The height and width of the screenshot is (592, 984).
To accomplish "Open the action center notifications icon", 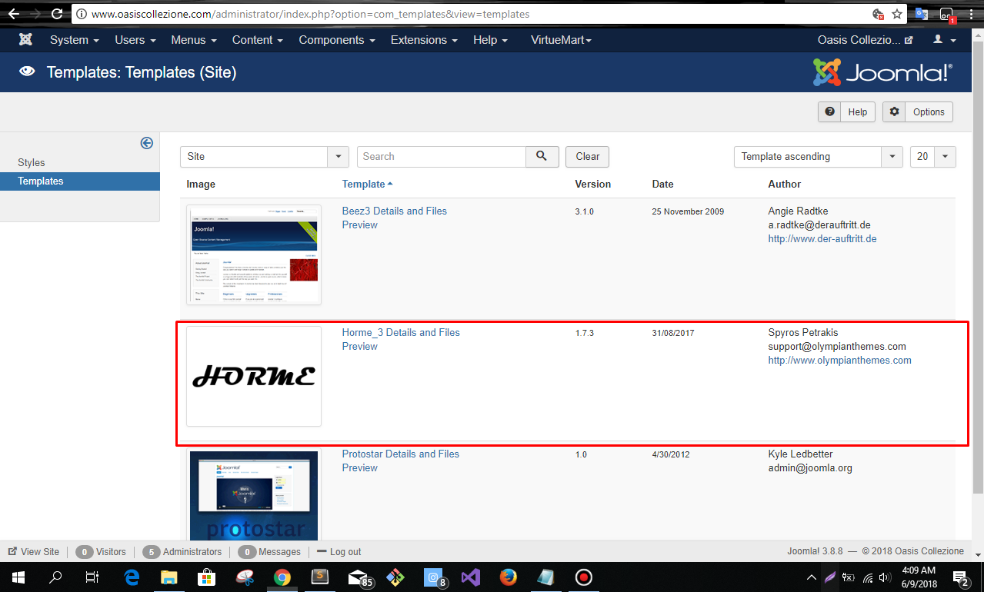I will tap(960, 577).
